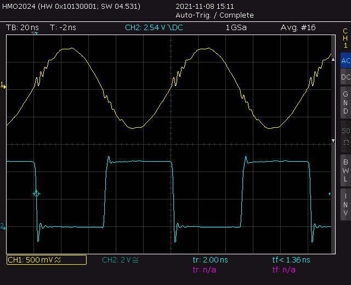351x285 pixels.
Task: Click the TB: 20 ns timebase readout
Action: [22, 27]
